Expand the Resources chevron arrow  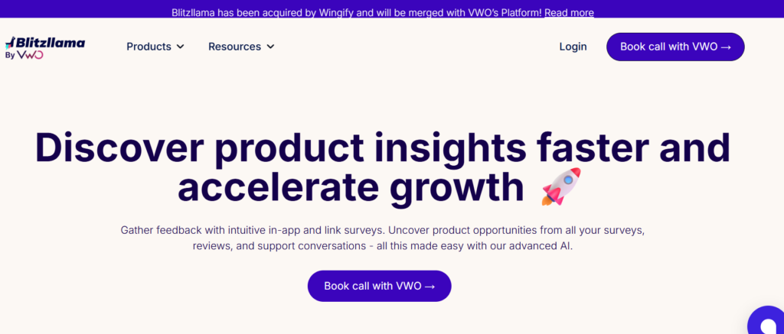coord(270,47)
